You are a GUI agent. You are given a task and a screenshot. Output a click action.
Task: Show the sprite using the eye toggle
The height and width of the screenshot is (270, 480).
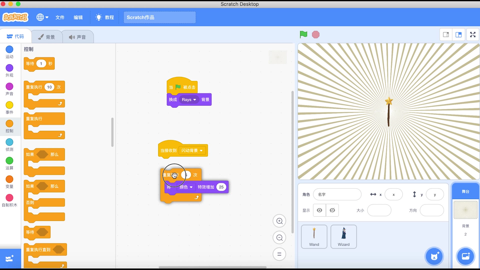(x=319, y=210)
